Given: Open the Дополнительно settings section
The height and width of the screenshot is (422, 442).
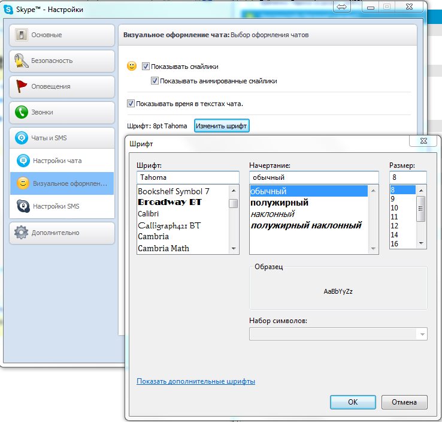Looking at the screenshot, I should click(x=62, y=233).
